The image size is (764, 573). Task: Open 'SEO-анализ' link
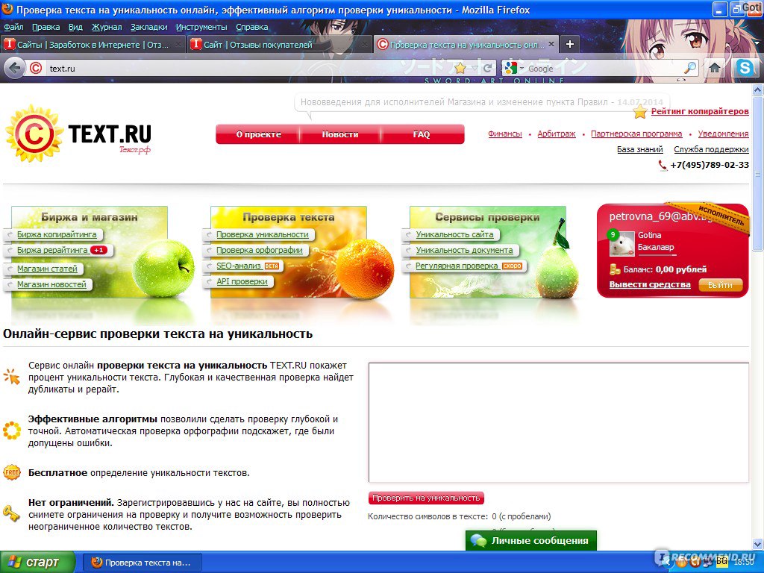pyautogui.click(x=239, y=266)
